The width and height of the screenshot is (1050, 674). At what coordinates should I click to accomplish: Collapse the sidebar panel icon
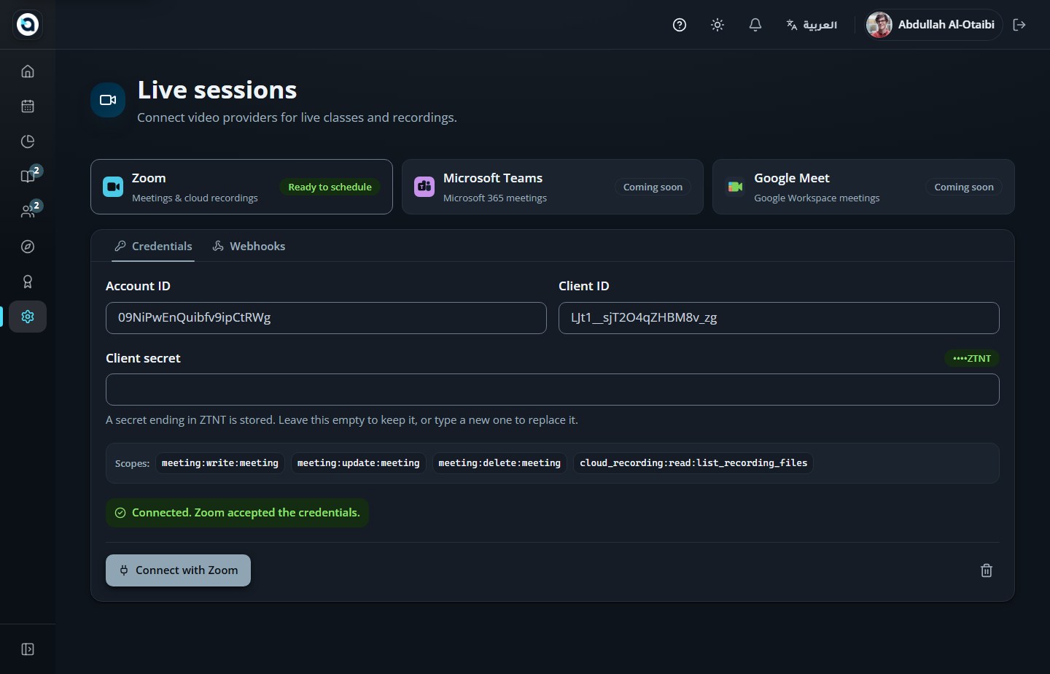pyautogui.click(x=28, y=649)
